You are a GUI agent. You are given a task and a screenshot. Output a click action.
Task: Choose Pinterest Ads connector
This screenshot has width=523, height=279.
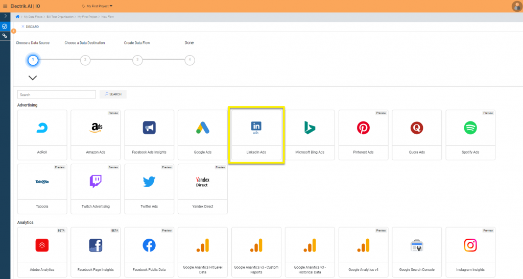click(363, 135)
